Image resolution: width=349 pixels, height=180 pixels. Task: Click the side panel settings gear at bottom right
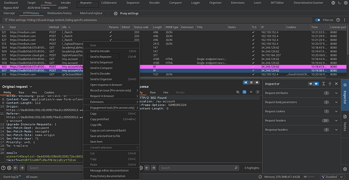(x=345, y=169)
